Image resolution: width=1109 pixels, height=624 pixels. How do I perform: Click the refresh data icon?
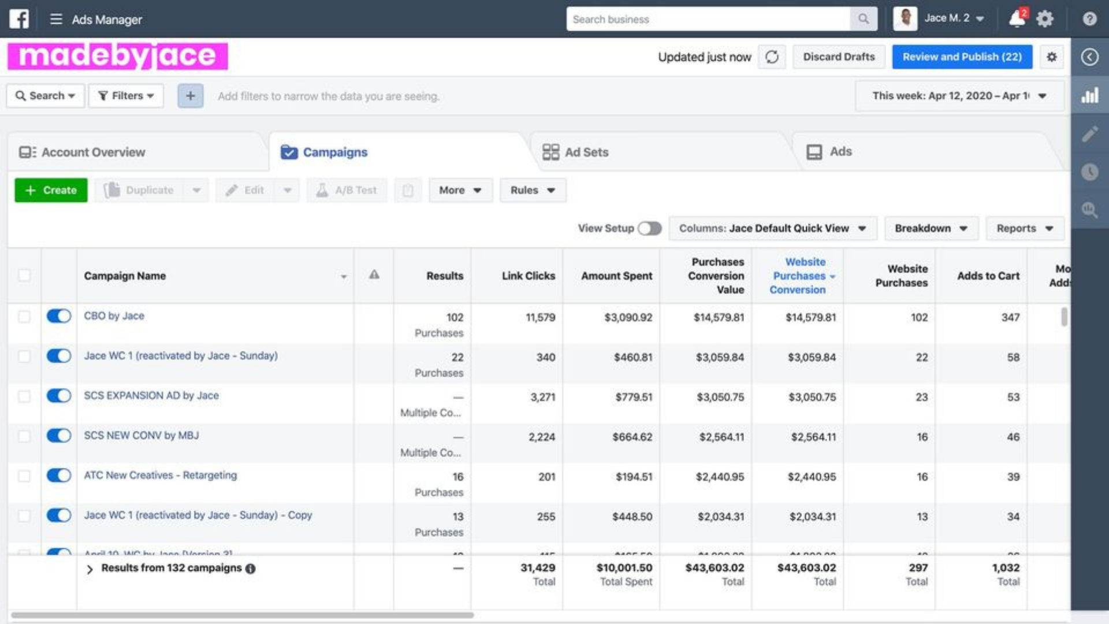[x=772, y=57]
